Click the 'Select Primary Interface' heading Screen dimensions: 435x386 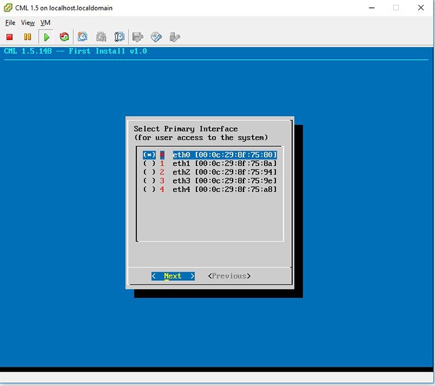tap(185, 129)
